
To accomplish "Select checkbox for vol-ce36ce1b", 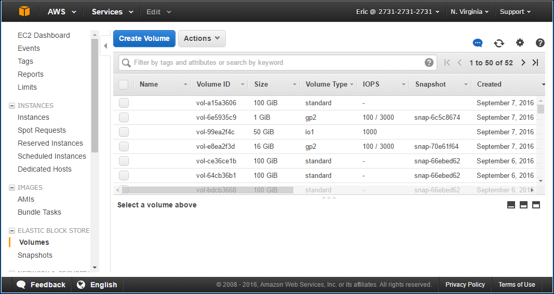I will 124,161.
